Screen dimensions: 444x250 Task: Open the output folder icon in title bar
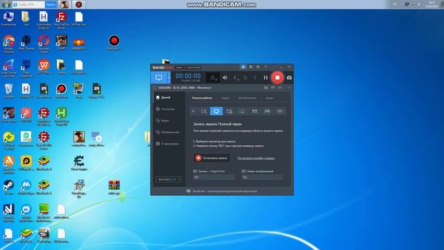point(250,67)
